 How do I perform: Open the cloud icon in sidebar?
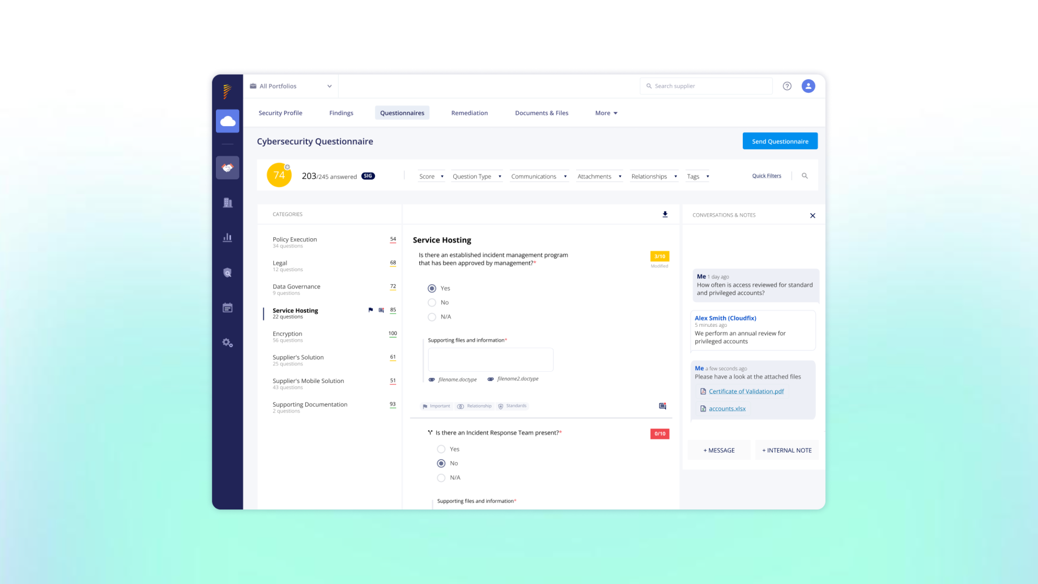228,121
